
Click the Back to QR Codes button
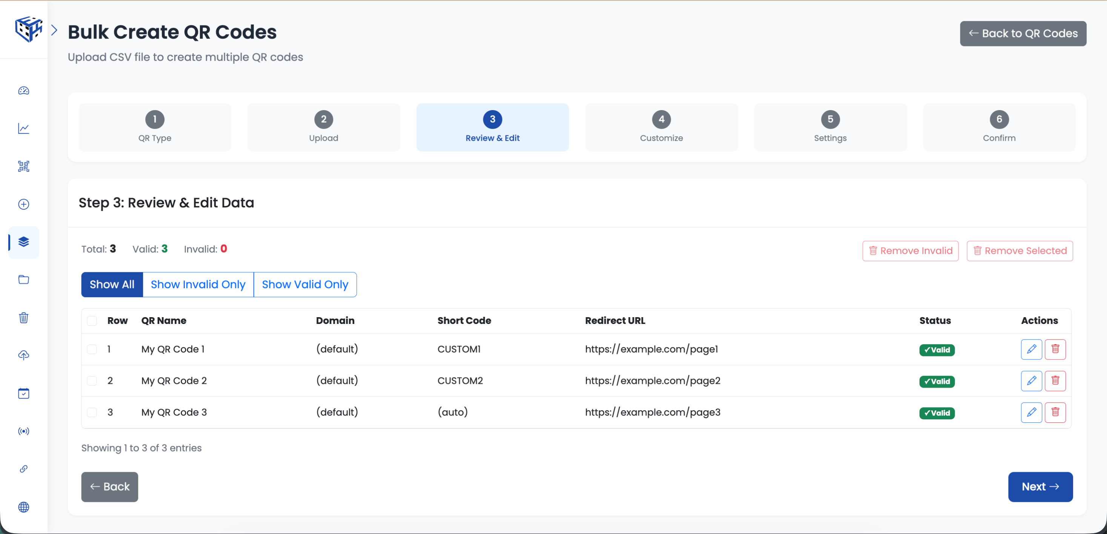coord(1023,34)
